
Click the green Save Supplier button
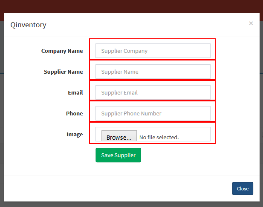[x=118, y=155]
